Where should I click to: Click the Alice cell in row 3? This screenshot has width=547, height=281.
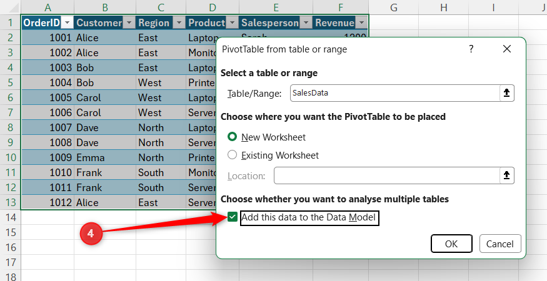[105, 52]
